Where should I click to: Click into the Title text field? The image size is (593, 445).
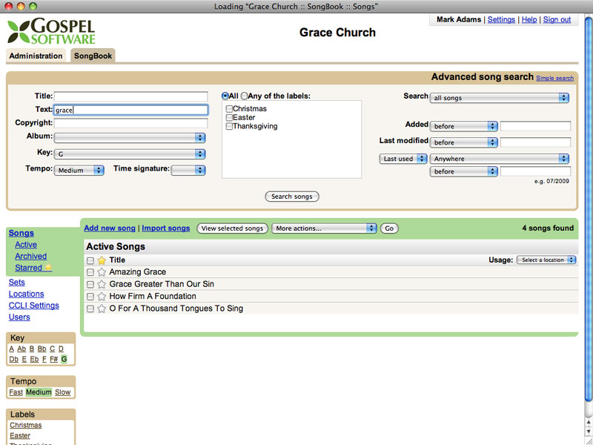[130, 96]
